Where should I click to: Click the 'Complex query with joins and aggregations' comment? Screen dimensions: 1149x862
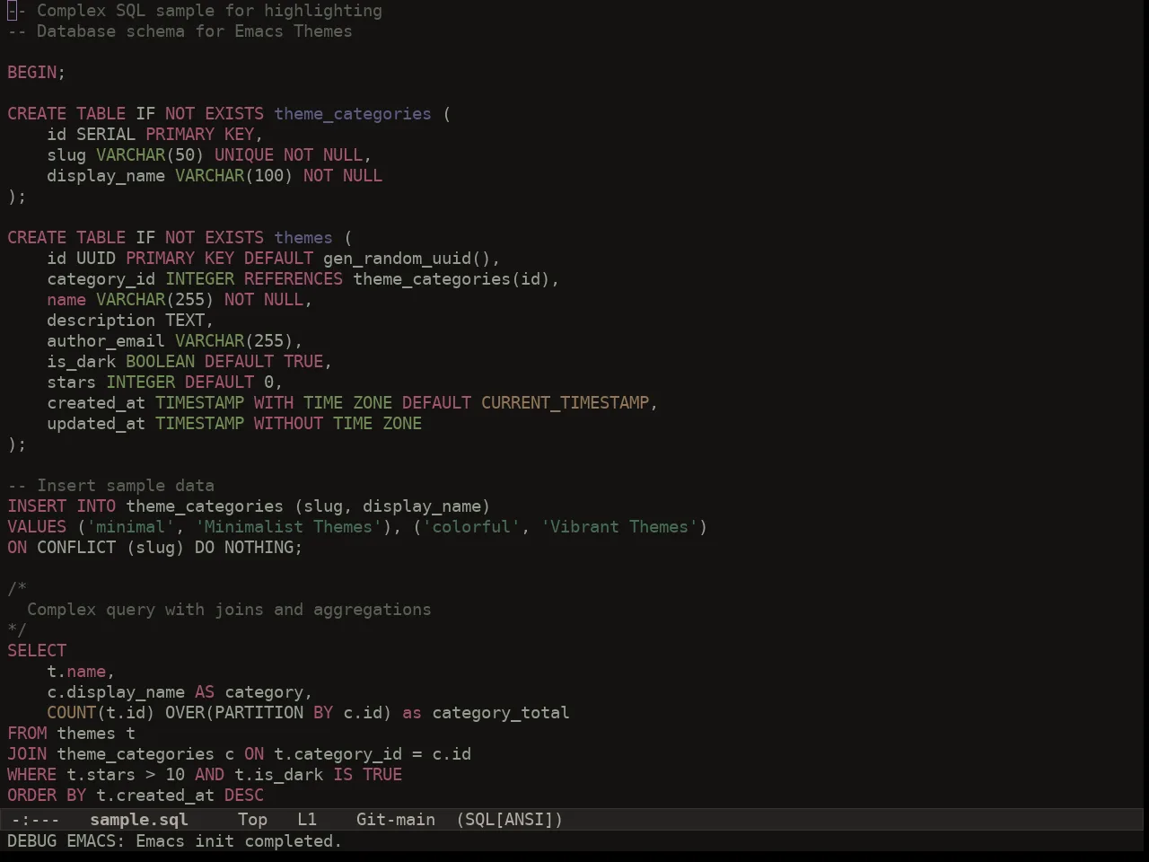pyautogui.click(x=229, y=610)
